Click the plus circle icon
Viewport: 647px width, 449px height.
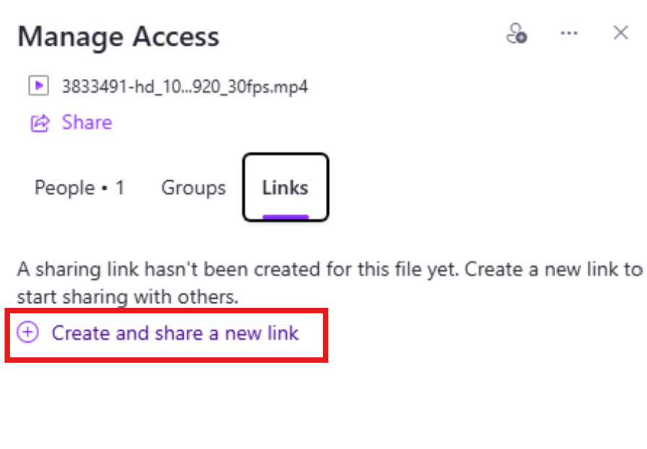coord(27,332)
